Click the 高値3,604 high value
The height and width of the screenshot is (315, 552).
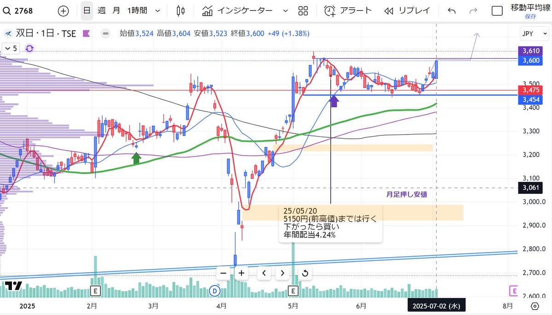tap(173, 33)
